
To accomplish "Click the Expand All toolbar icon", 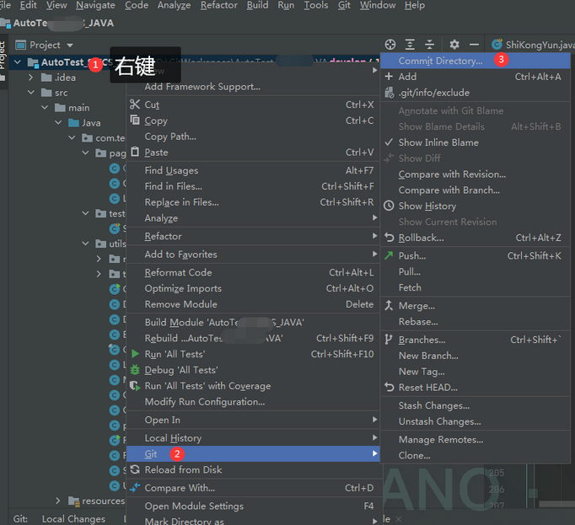I will 410,45.
